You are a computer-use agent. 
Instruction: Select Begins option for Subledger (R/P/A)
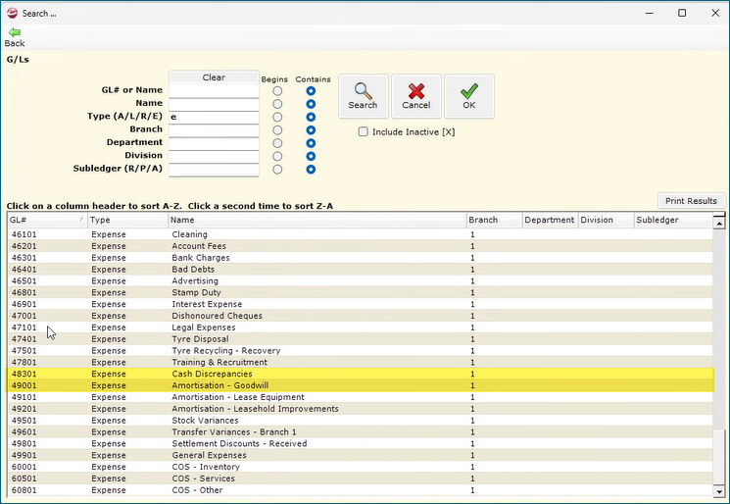coord(277,169)
